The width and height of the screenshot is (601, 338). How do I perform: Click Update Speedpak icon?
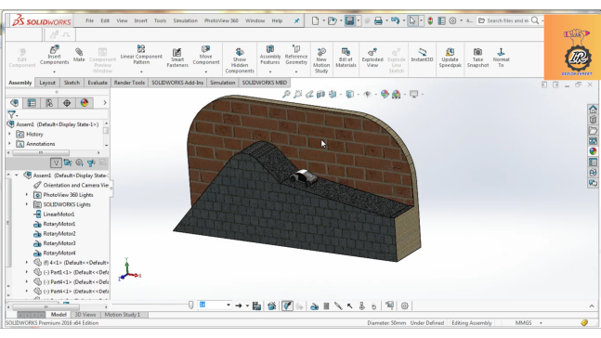tap(450, 58)
